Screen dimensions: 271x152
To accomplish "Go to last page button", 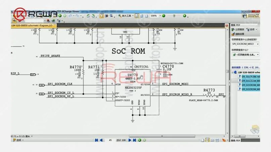I will coord(134,140).
